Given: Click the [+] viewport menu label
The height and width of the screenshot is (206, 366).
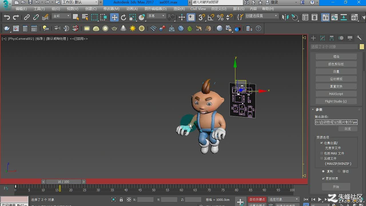Looking at the screenshot, I should [x=4, y=39].
